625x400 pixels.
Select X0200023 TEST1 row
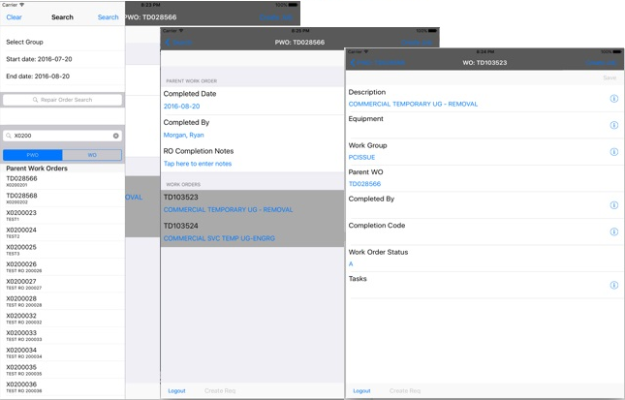tap(63, 216)
